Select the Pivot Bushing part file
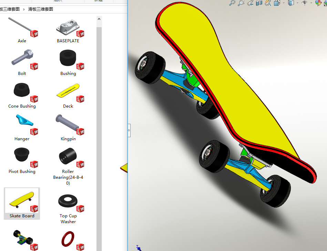This screenshot has width=327, height=251. pyautogui.click(x=22, y=161)
